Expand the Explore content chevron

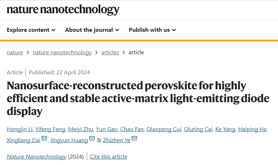click(x=53, y=30)
